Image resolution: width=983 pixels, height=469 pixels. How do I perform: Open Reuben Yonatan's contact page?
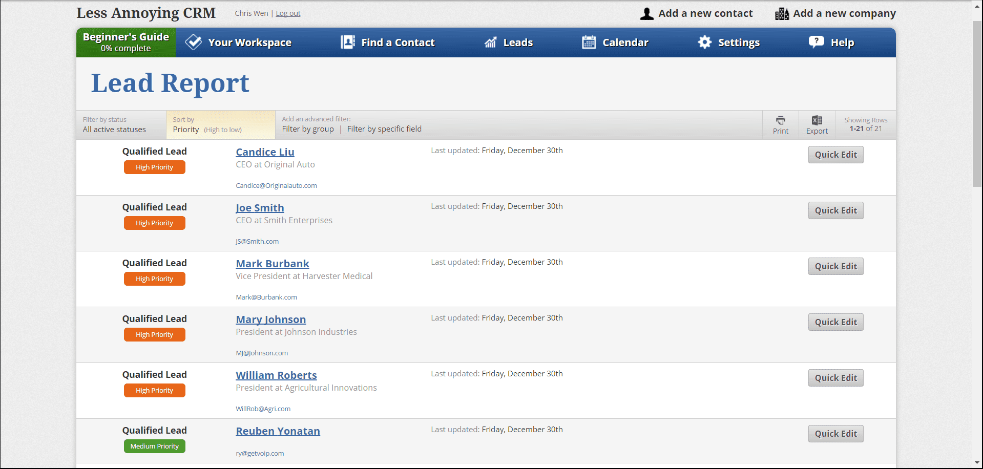(x=278, y=431)
